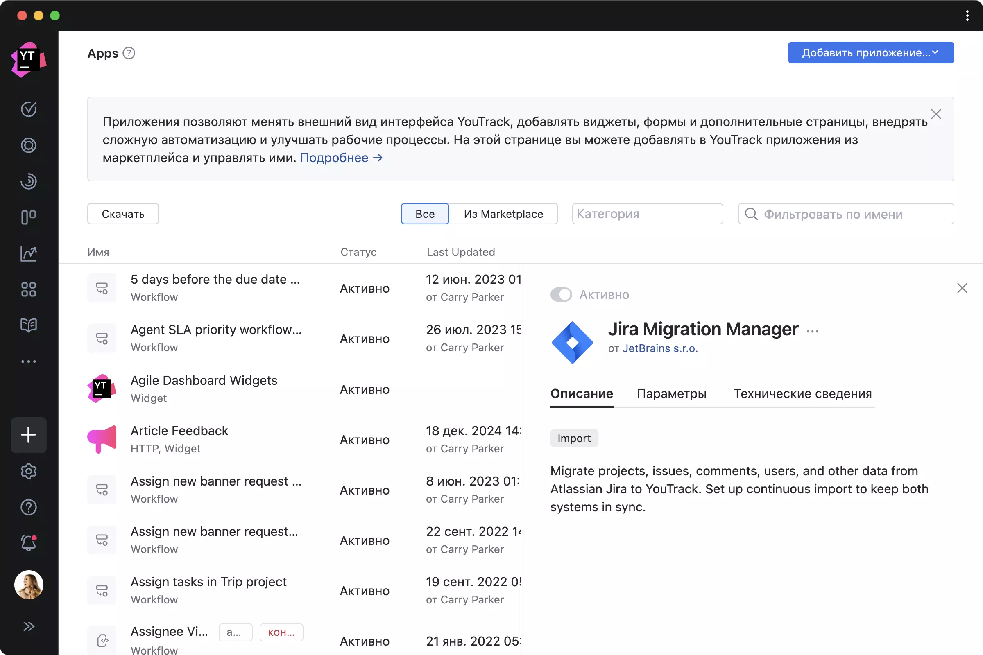Switch to the "Параметры" tab
This screenshot has height=655, width=983.
[671, 393]
